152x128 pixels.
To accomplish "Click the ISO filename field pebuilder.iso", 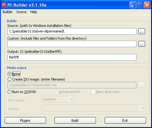I will 72,85.
